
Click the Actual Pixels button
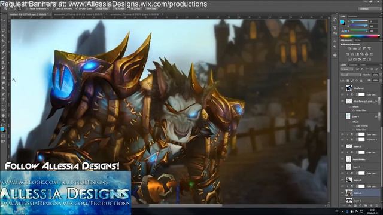102,9
